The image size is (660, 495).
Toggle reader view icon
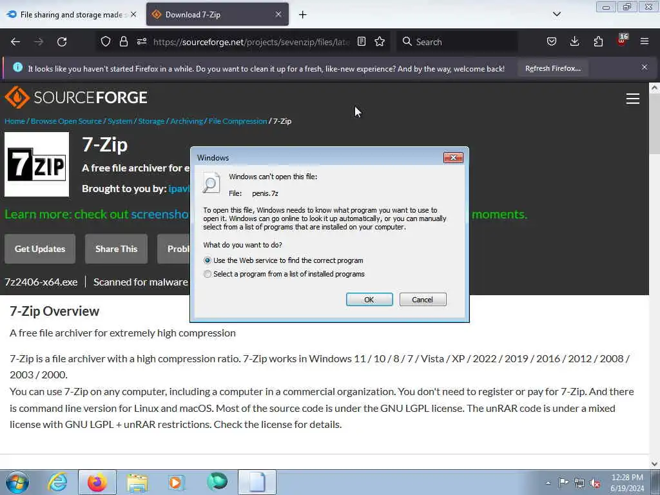point(361,41)
